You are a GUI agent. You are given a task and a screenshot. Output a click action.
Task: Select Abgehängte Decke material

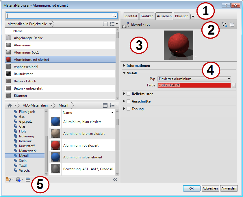pos(60,38)
